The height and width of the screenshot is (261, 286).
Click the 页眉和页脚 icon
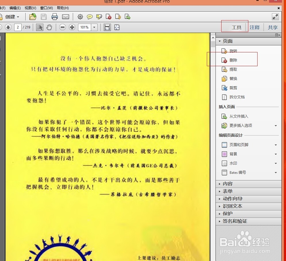(x=224, y=145)
